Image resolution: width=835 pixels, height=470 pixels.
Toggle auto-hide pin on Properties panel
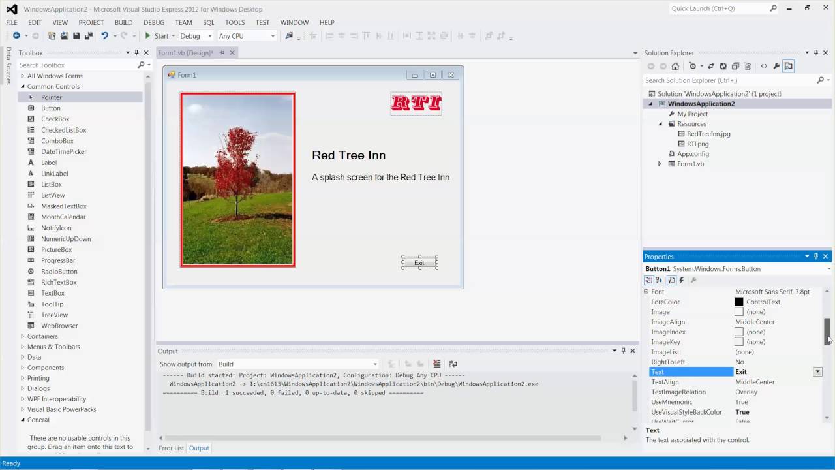tap(816, 257)
